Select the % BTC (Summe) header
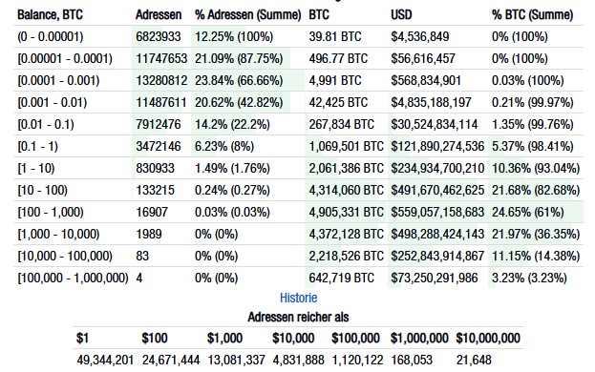 [x=532, y=14]
